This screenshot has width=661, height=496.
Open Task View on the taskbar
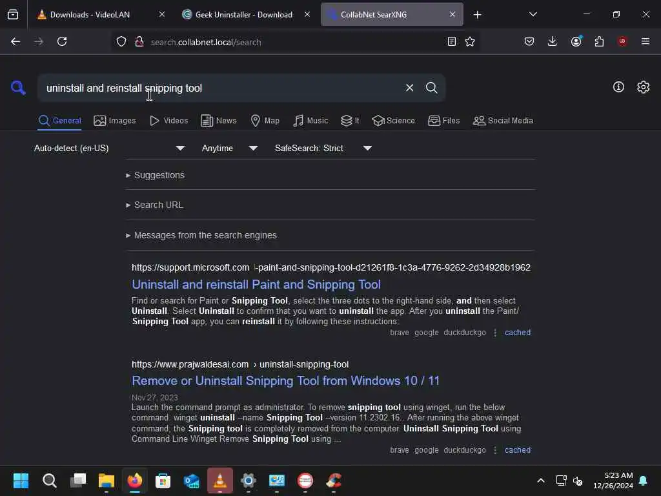click(x=78, y=480)
